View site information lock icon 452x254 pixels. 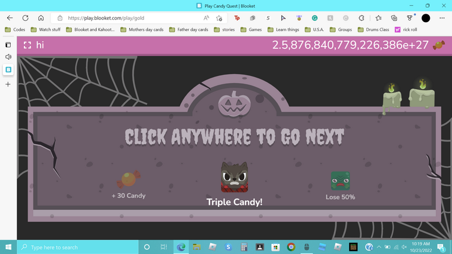tap(60, 18)
